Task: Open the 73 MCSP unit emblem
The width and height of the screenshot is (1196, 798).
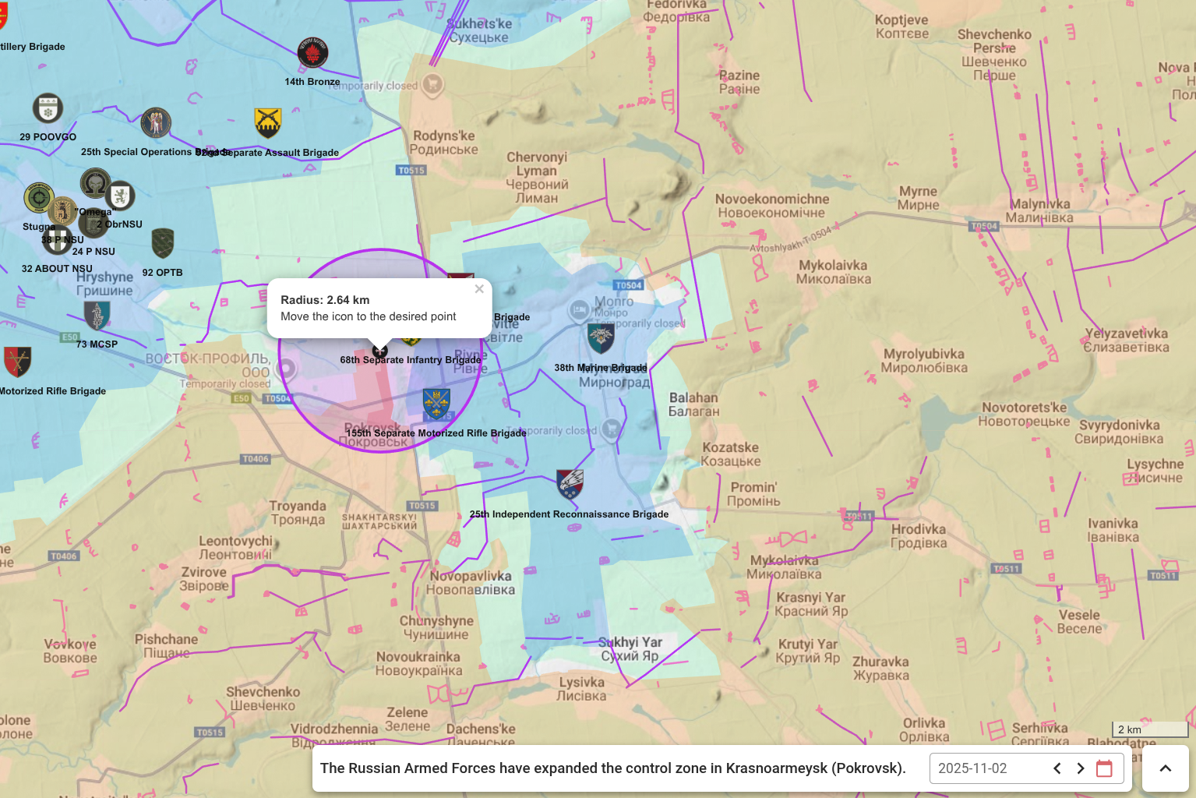Action: [97, 316]
